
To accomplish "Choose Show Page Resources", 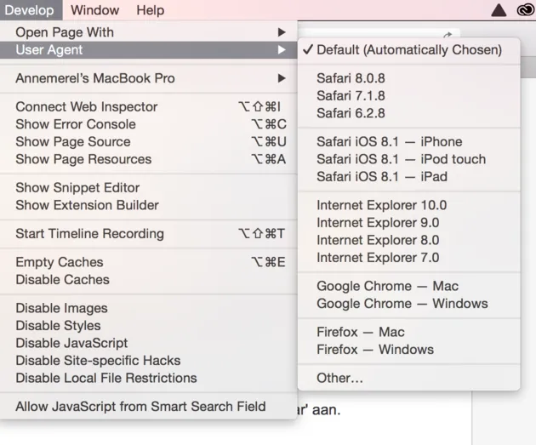I will click(148, 159).
